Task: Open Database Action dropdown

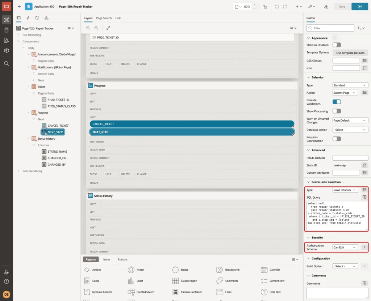Action: click(x=350, y=130)
